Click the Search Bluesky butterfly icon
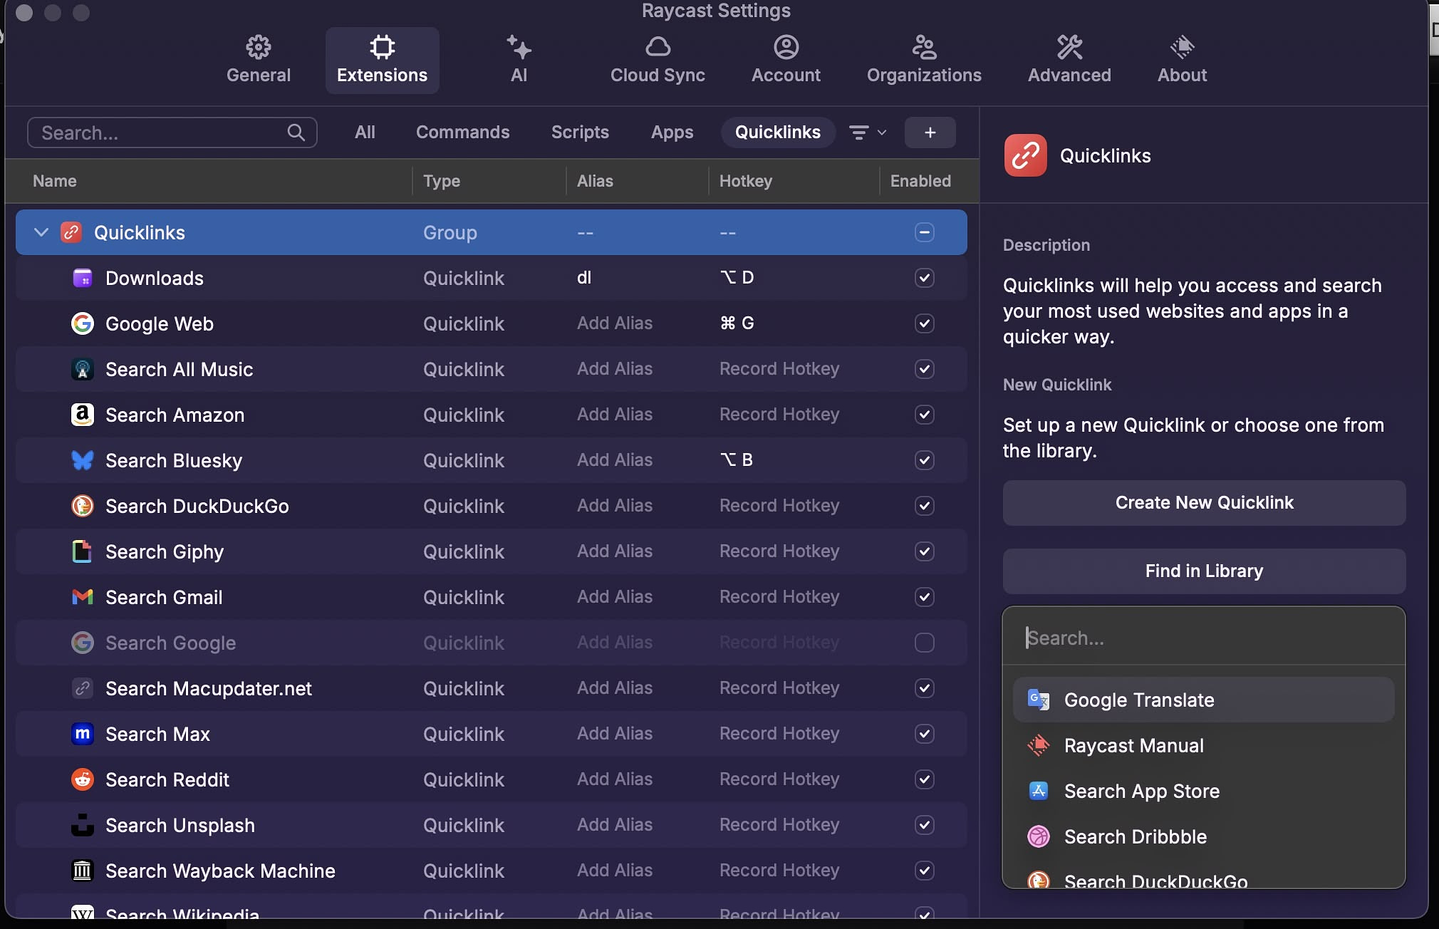This screenshot has height=929, width=1439. pos(83,460)
